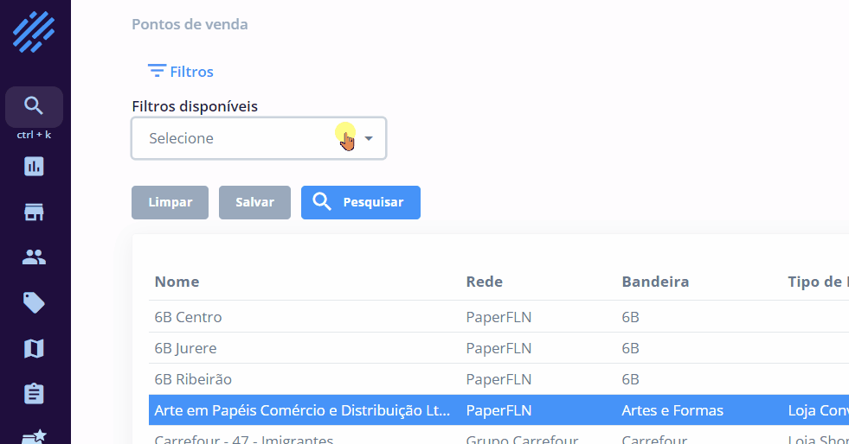Open the store sidebar icon
This screenshot has width=849, height=444.
tap(34, 212)
